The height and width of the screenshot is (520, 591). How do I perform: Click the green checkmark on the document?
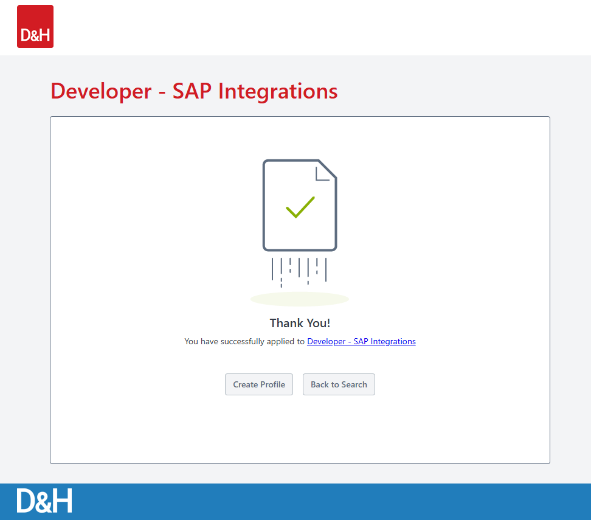pos(300,207)
